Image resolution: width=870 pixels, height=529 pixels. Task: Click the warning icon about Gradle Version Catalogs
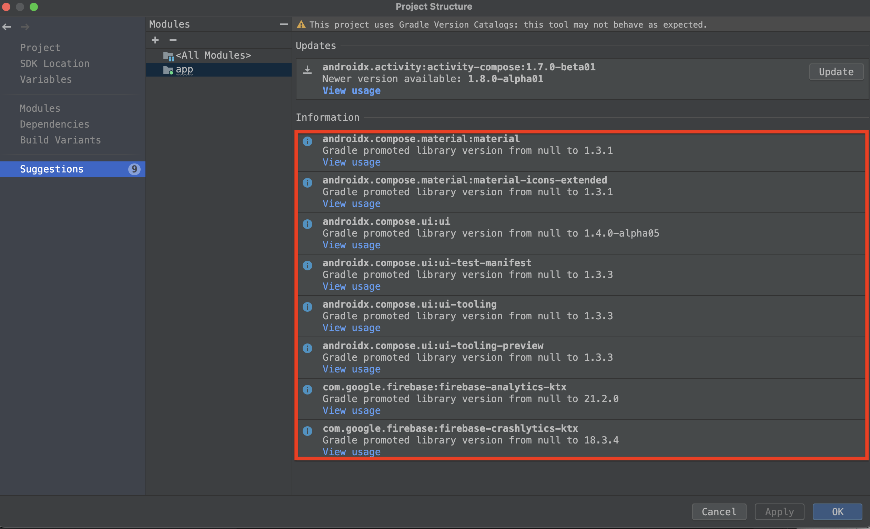[x=301, y=24]
